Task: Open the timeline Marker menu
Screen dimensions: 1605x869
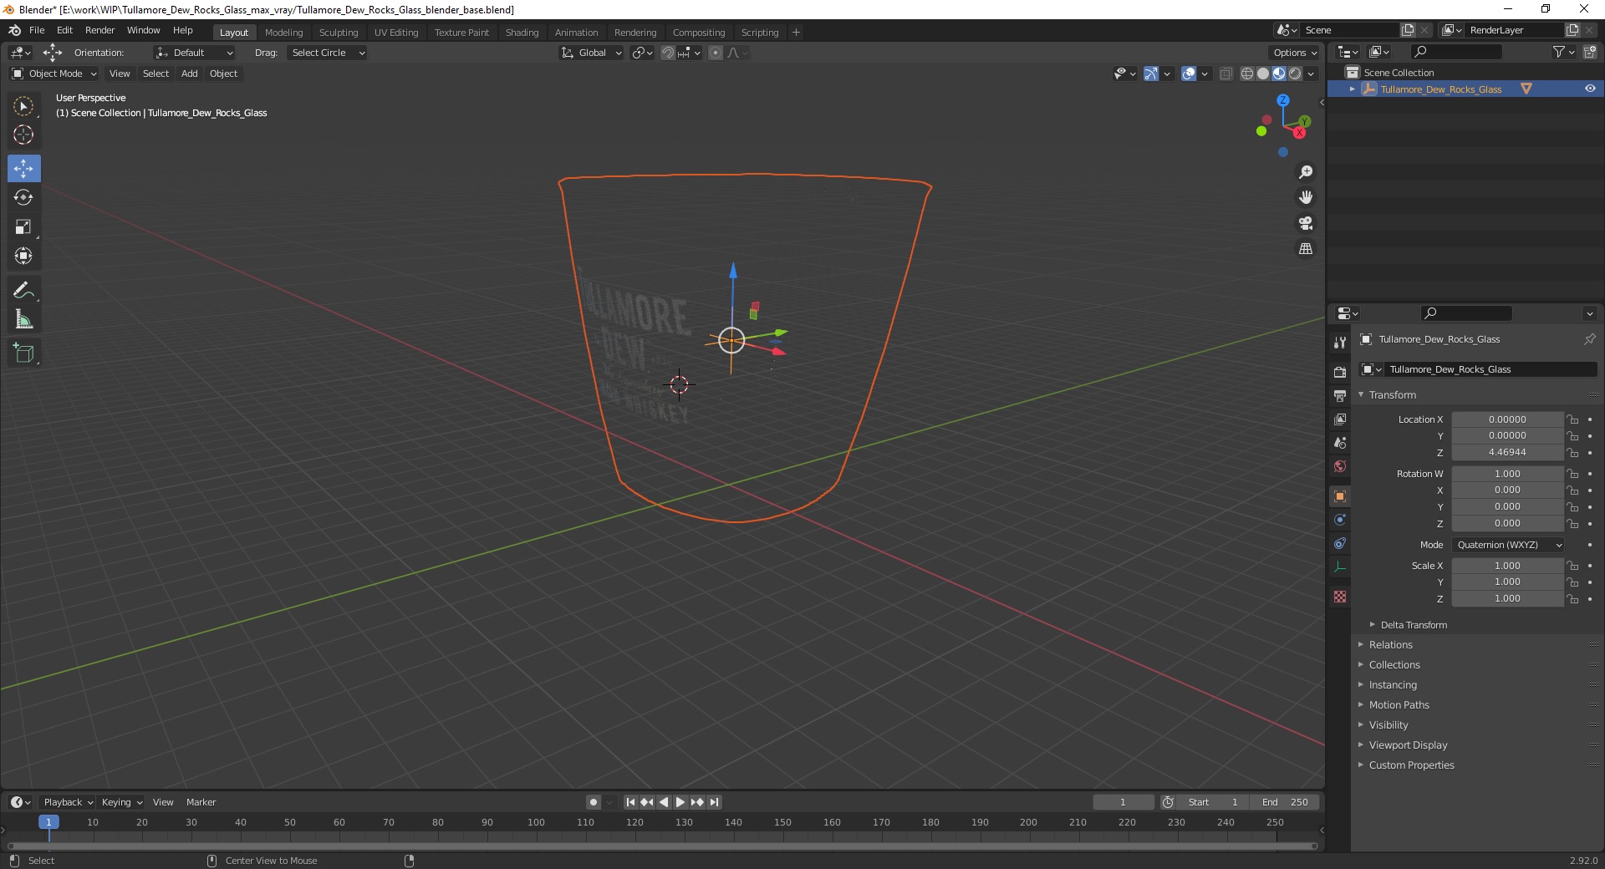Action: [201, 802]
